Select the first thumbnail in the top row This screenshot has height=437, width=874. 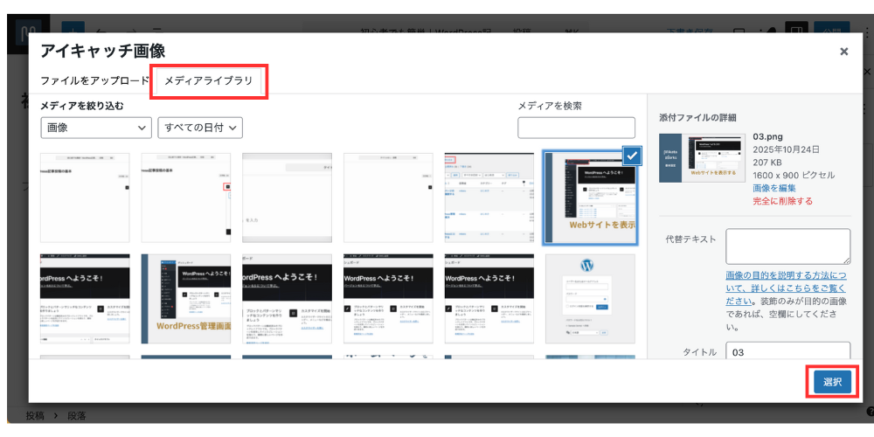tap(85, 198)
